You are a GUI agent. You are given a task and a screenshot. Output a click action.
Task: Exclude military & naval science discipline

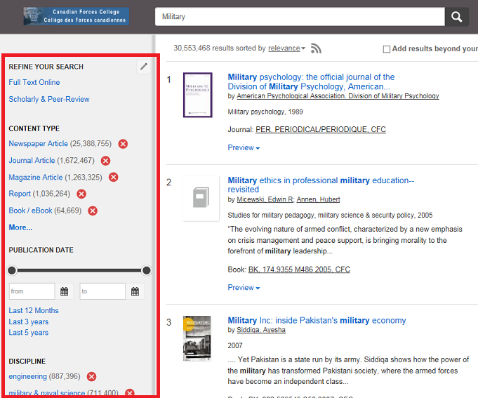click(130, 393)
